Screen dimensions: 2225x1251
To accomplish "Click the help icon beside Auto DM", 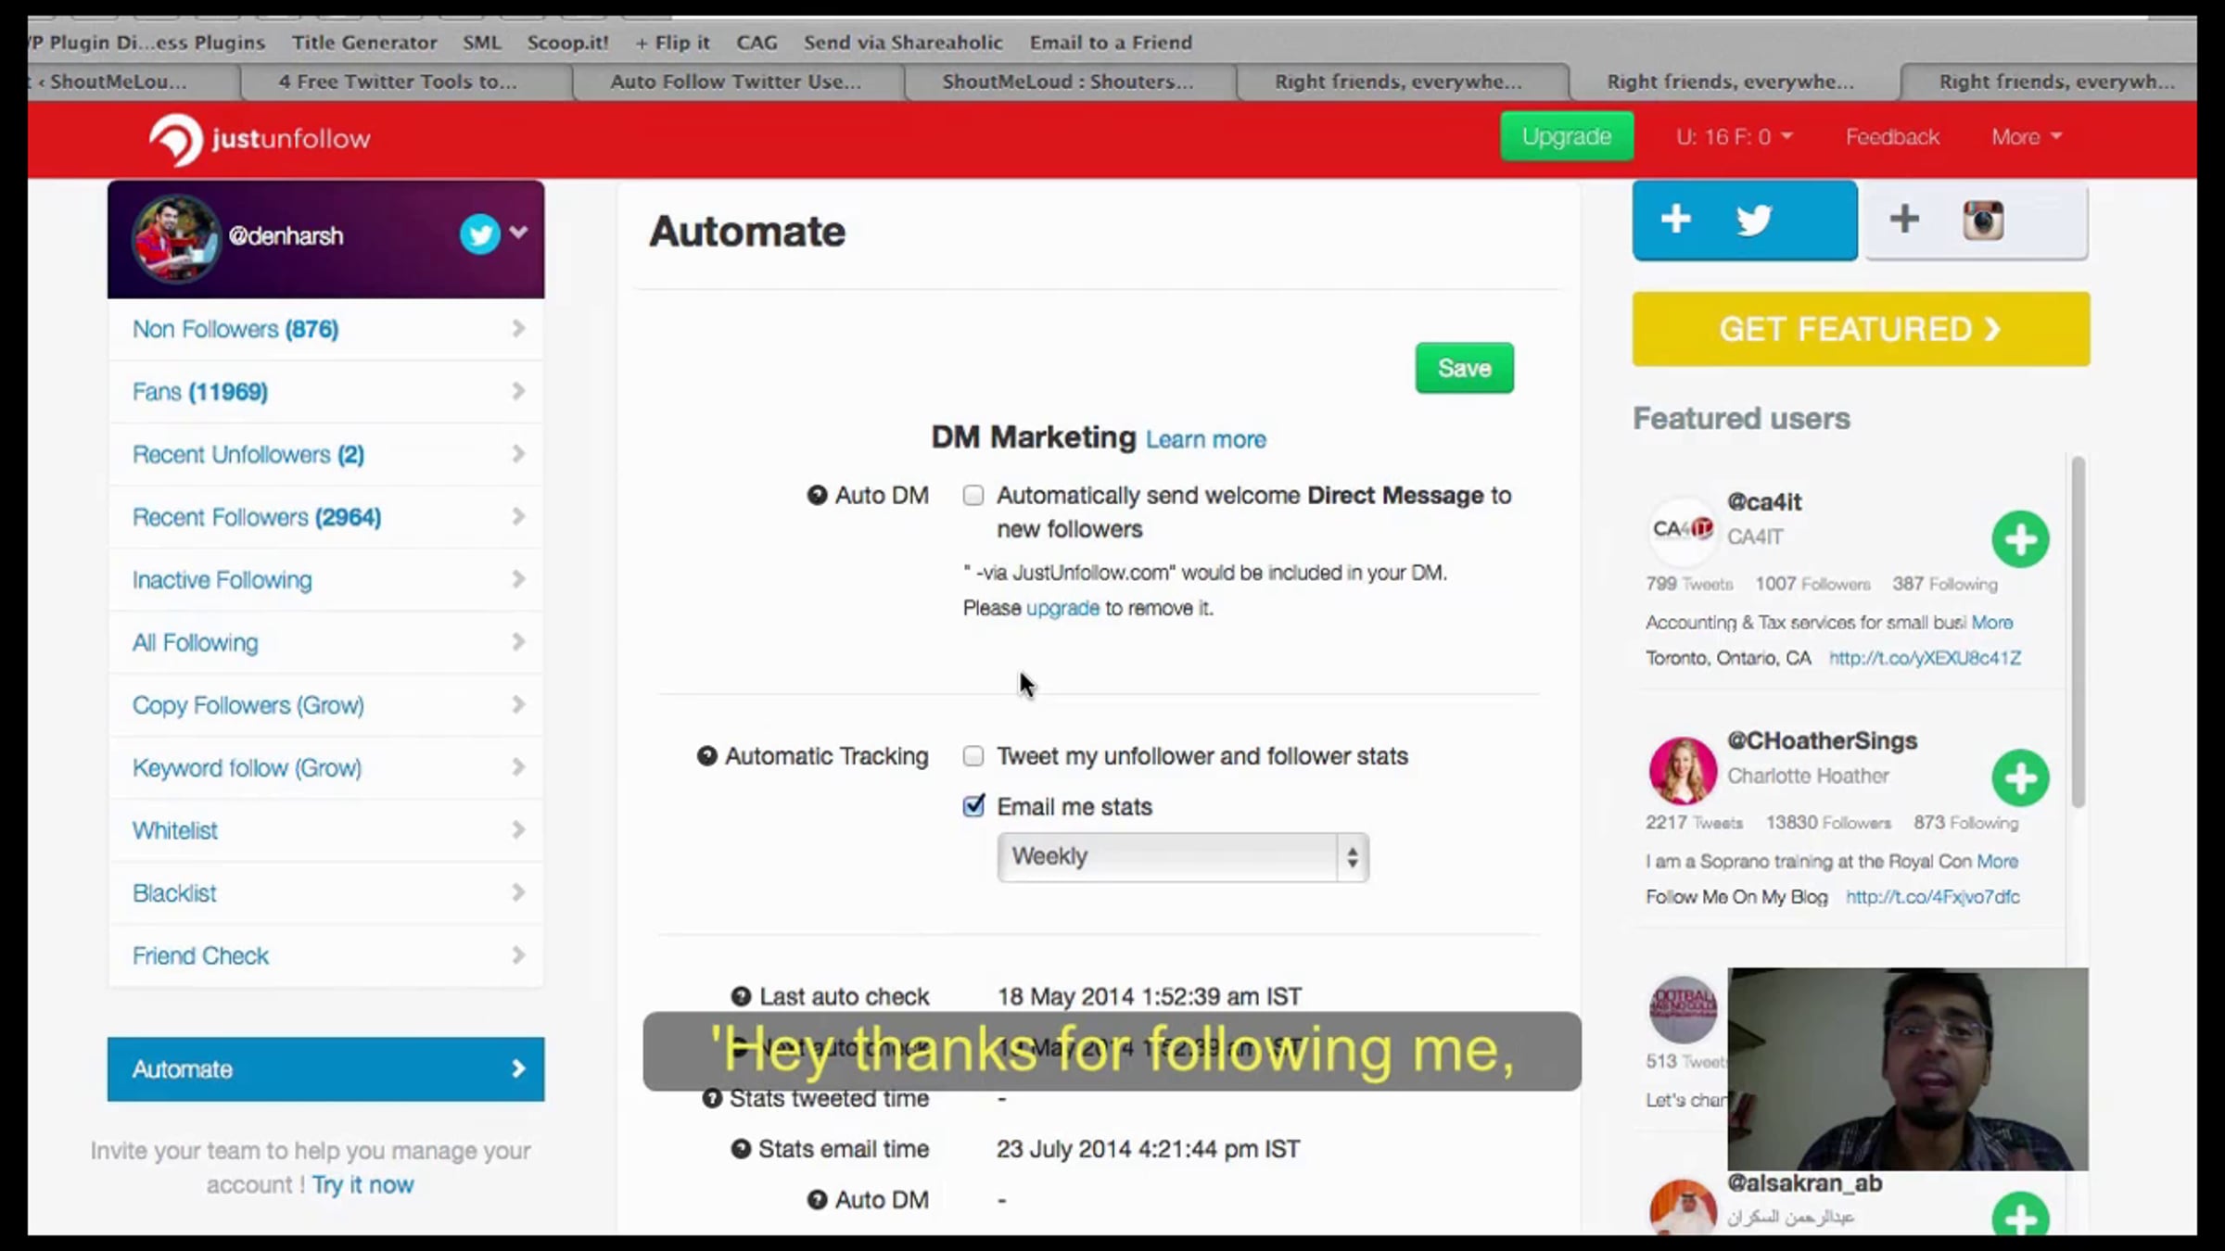I will (x=817, y=496).
